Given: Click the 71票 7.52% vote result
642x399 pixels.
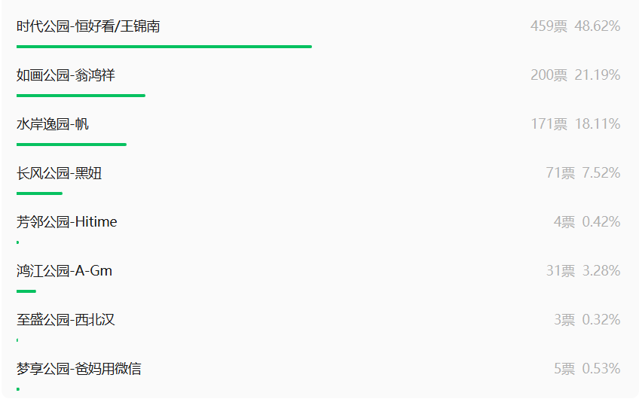Looking at the screenshot, I should pos(583,173).
